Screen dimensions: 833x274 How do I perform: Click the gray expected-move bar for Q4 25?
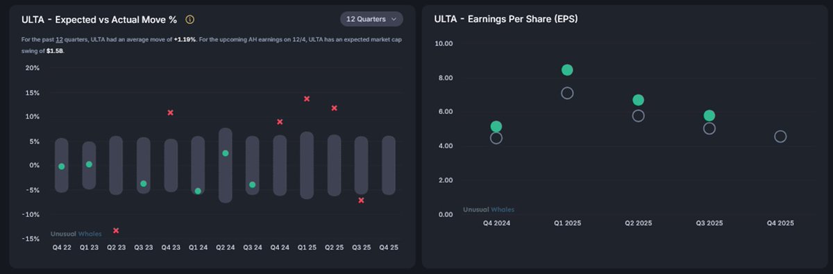click(x=389, y=165)
